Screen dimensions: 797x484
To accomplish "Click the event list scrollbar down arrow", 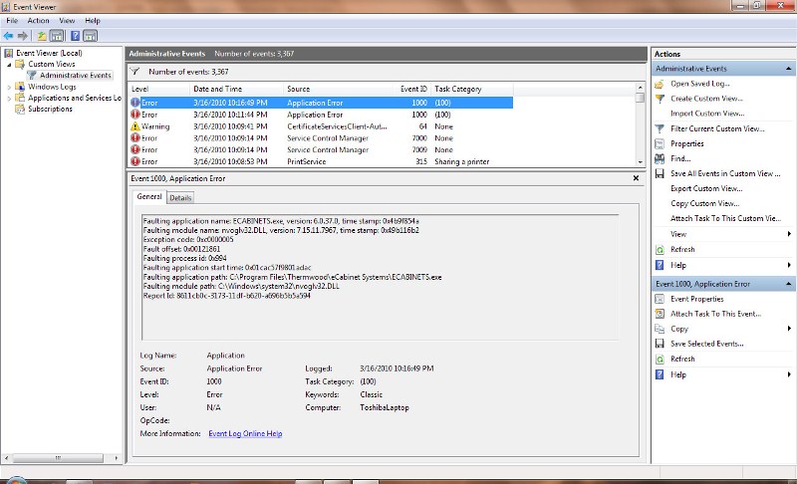I will pyautogui.click(x=640, y=162).
